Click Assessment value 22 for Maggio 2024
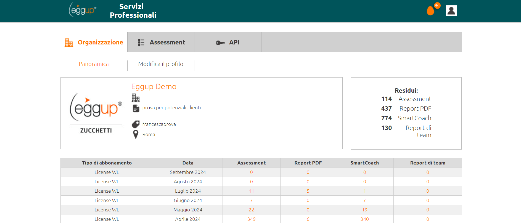This screenshot has height=223, width=521. pyautogui.click(x=251, y=210)
